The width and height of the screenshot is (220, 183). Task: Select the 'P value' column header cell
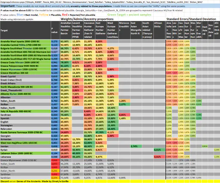55,30
